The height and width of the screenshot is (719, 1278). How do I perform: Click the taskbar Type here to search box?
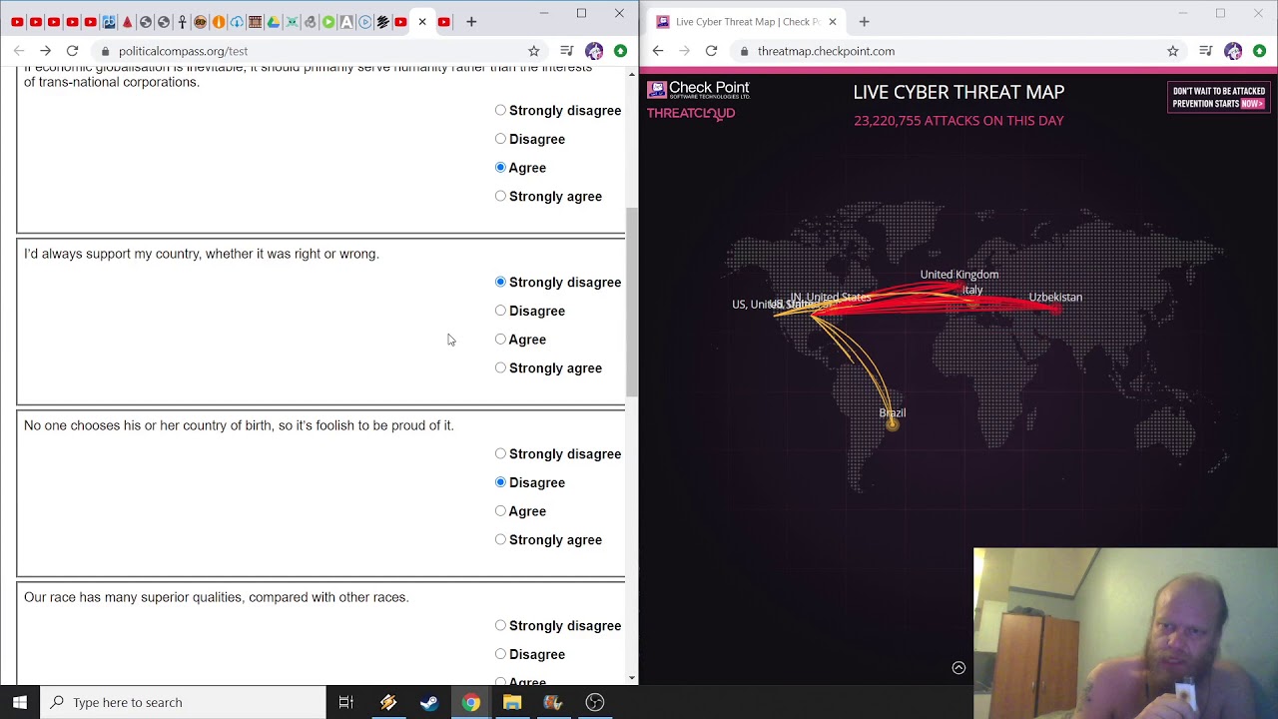(x=183, y=702)
